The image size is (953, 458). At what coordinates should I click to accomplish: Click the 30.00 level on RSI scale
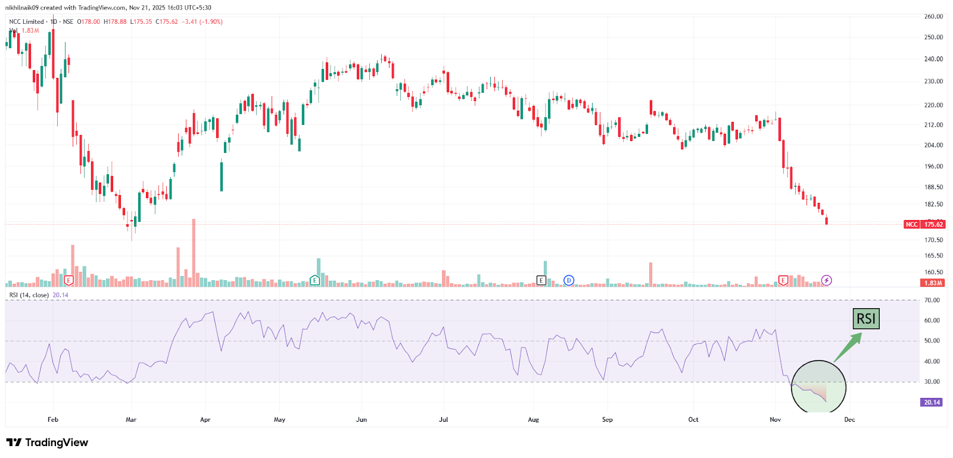[x=932, y=382]
